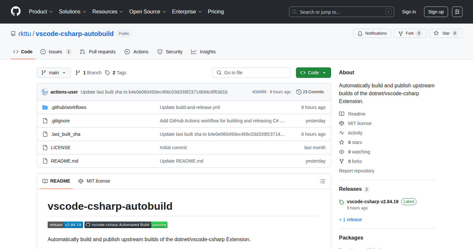Open the Pull requests tab
This screenshot has width=473, height=249.
pyautogui.click(x=98, y=52)
